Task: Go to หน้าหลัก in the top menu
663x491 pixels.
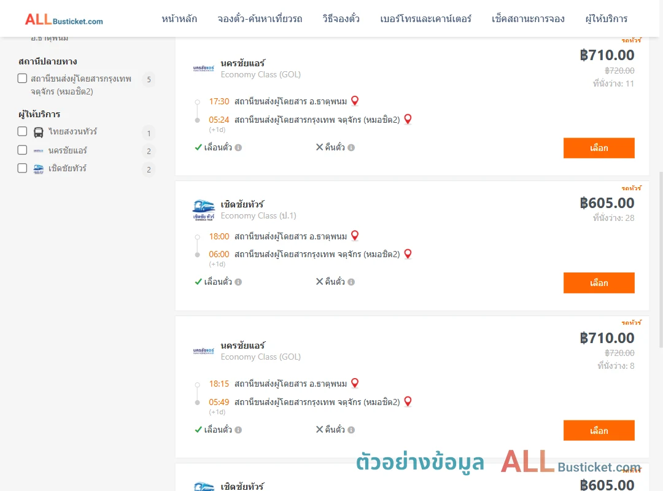Action: tap(179, 18)
